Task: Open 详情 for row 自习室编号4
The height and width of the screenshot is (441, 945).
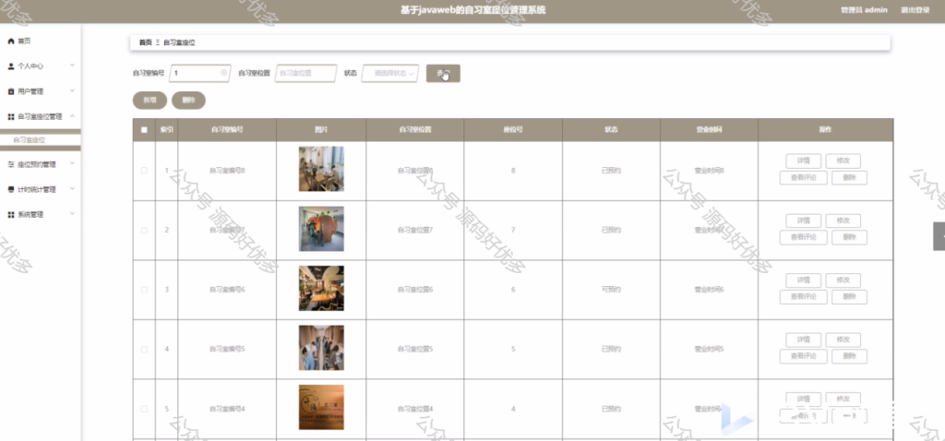Action: (803, 399)
